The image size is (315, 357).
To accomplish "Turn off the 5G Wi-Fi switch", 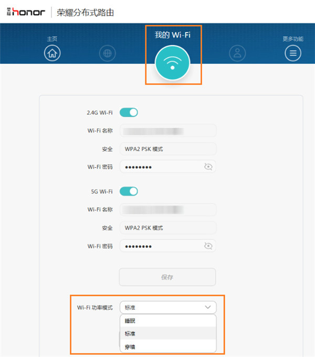I will (x=129, y=191).
